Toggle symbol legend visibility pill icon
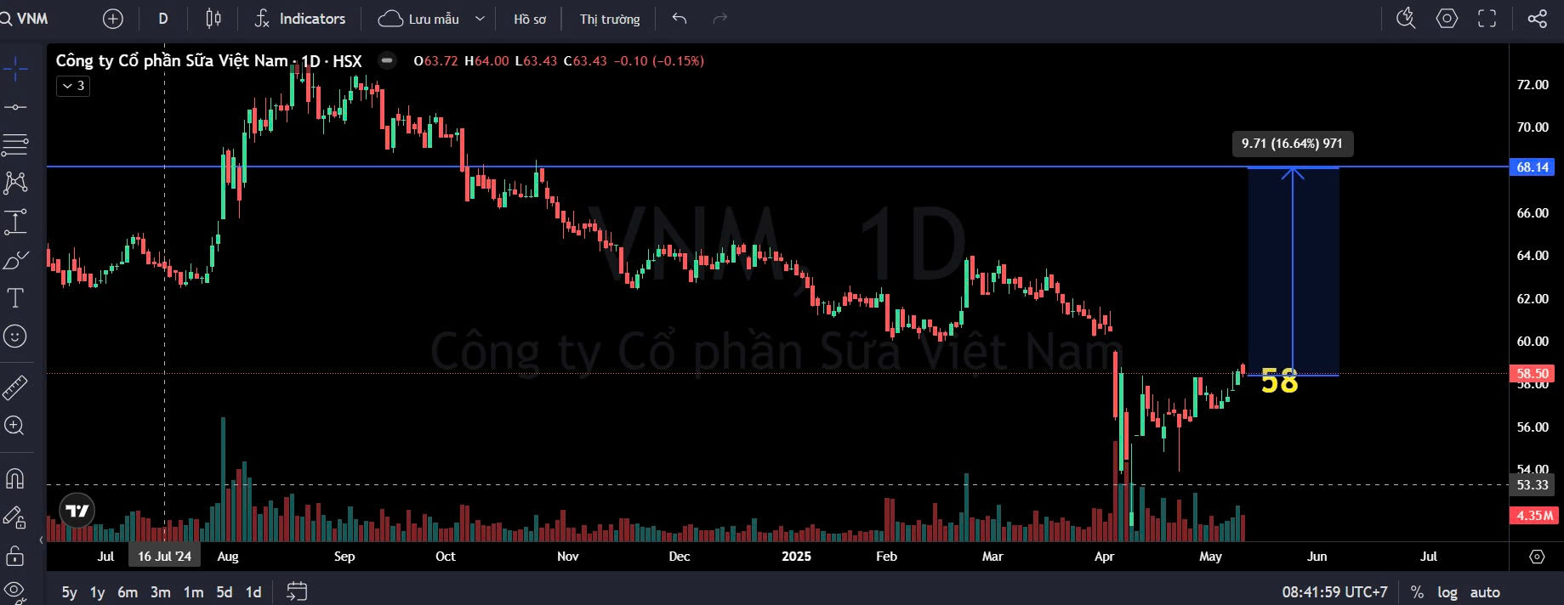 [387, 60]
